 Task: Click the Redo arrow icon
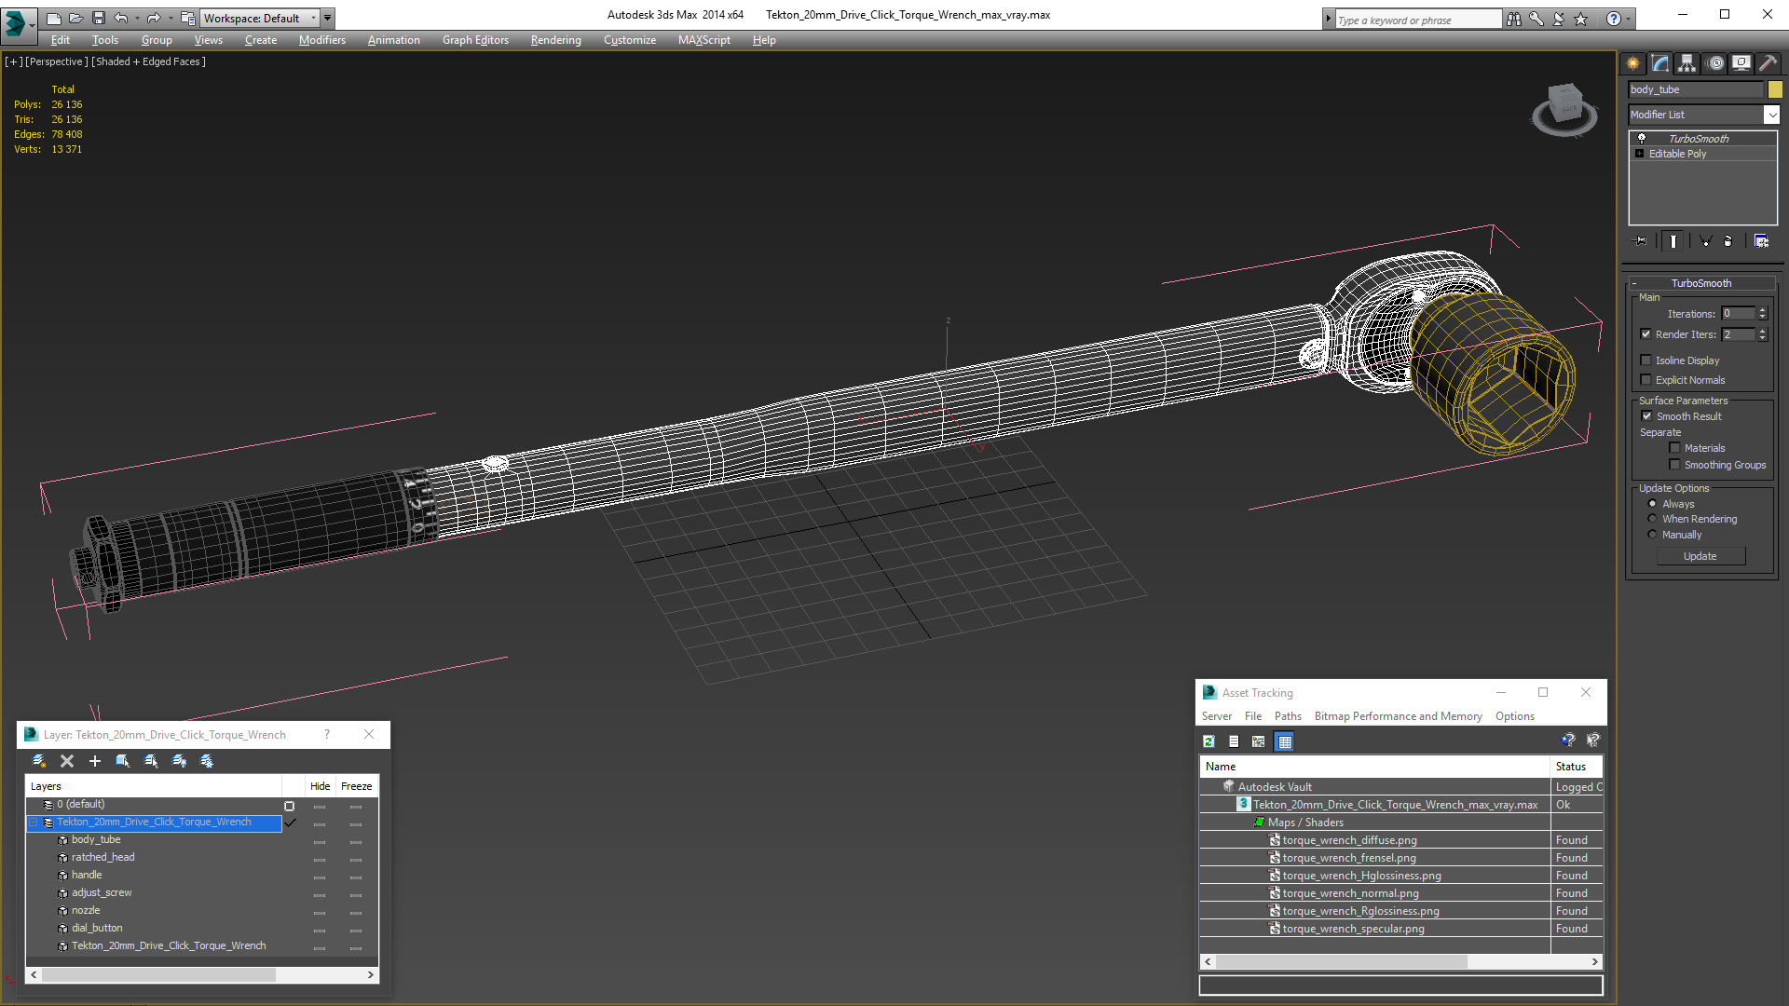[154, 18]
